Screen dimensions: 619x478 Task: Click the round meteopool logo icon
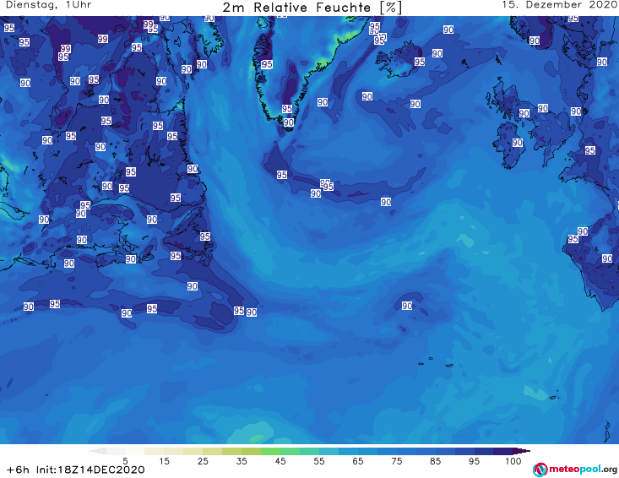[540, 470]
